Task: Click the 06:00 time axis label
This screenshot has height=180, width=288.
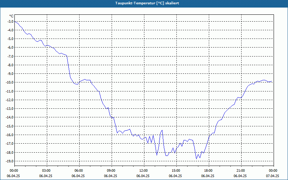Action: (x=79, y=171)
